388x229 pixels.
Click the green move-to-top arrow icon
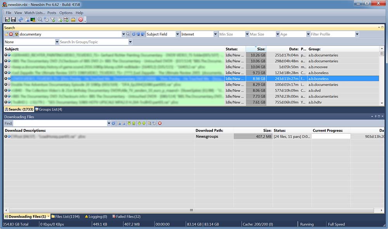point(129,123)
